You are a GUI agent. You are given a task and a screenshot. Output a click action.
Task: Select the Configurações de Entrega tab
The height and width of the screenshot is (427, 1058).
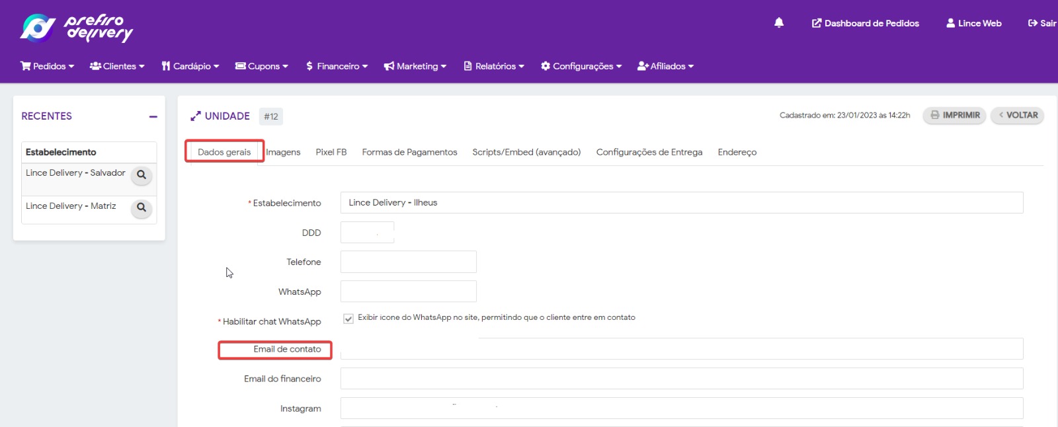649,152
